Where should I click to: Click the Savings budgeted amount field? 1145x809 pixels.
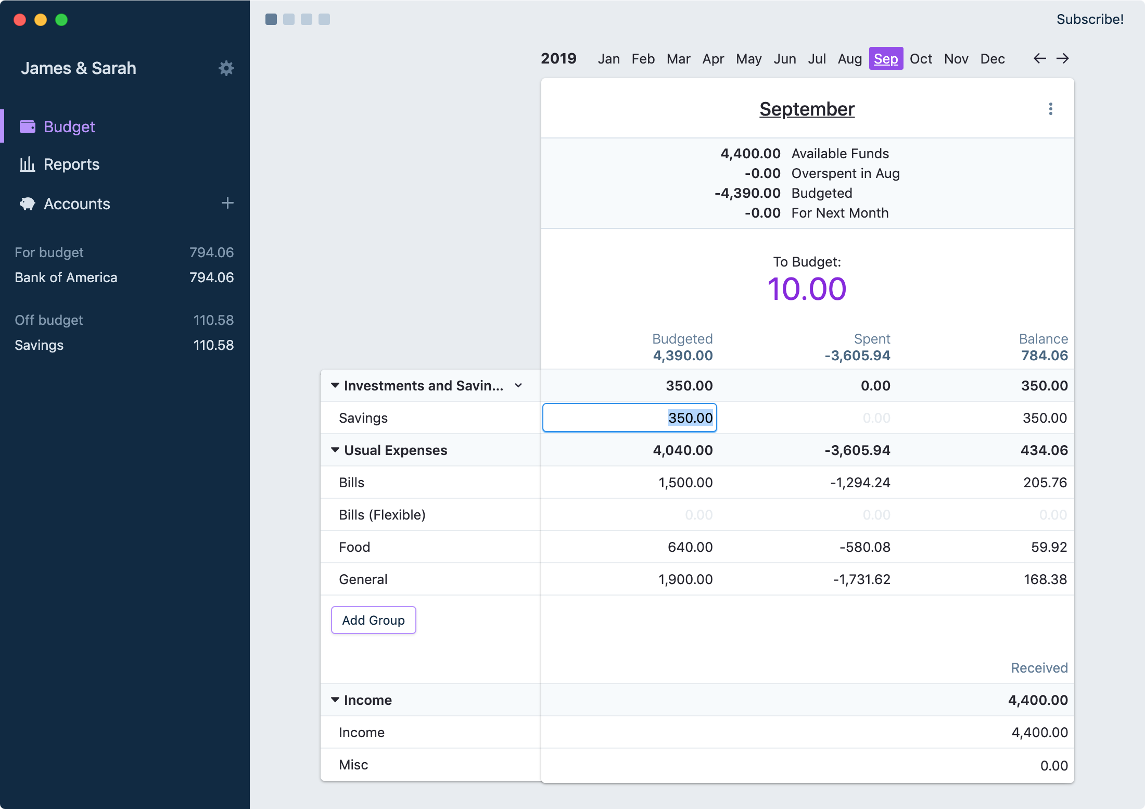click(x=629, y=418)
